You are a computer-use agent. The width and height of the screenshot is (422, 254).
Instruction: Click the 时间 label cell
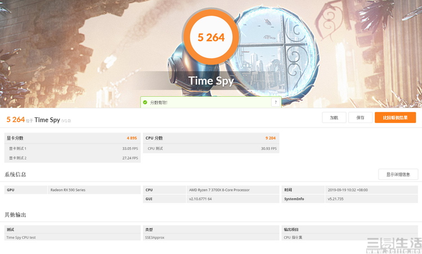(x=303, y=190)
